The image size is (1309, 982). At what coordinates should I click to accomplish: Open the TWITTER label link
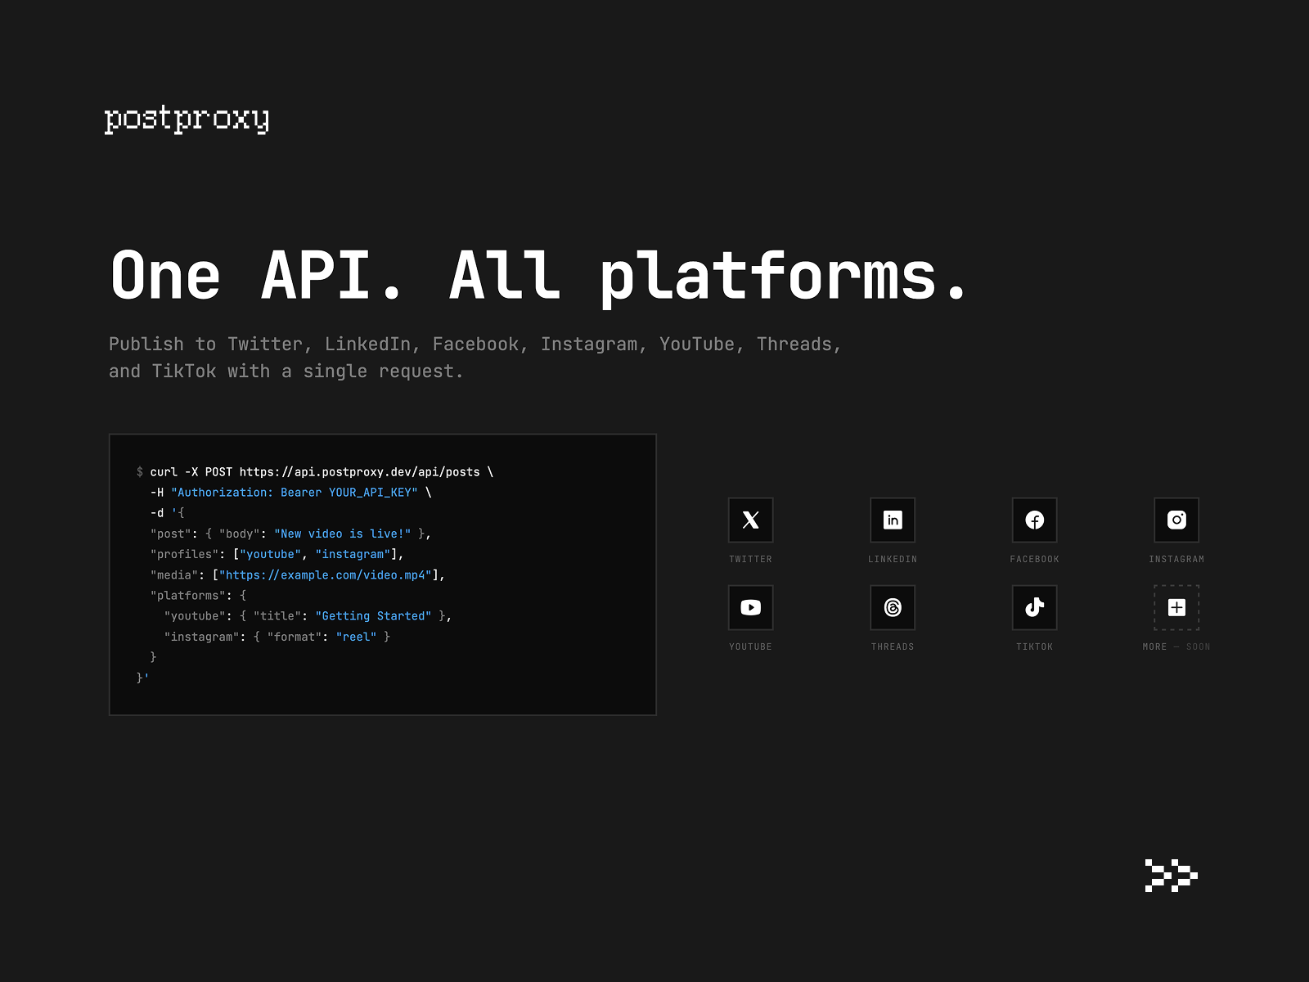click(750, 559)
